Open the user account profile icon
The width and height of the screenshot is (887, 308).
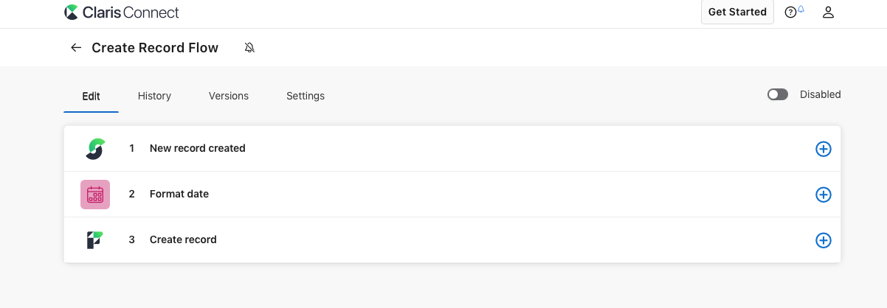coord(828,13)
